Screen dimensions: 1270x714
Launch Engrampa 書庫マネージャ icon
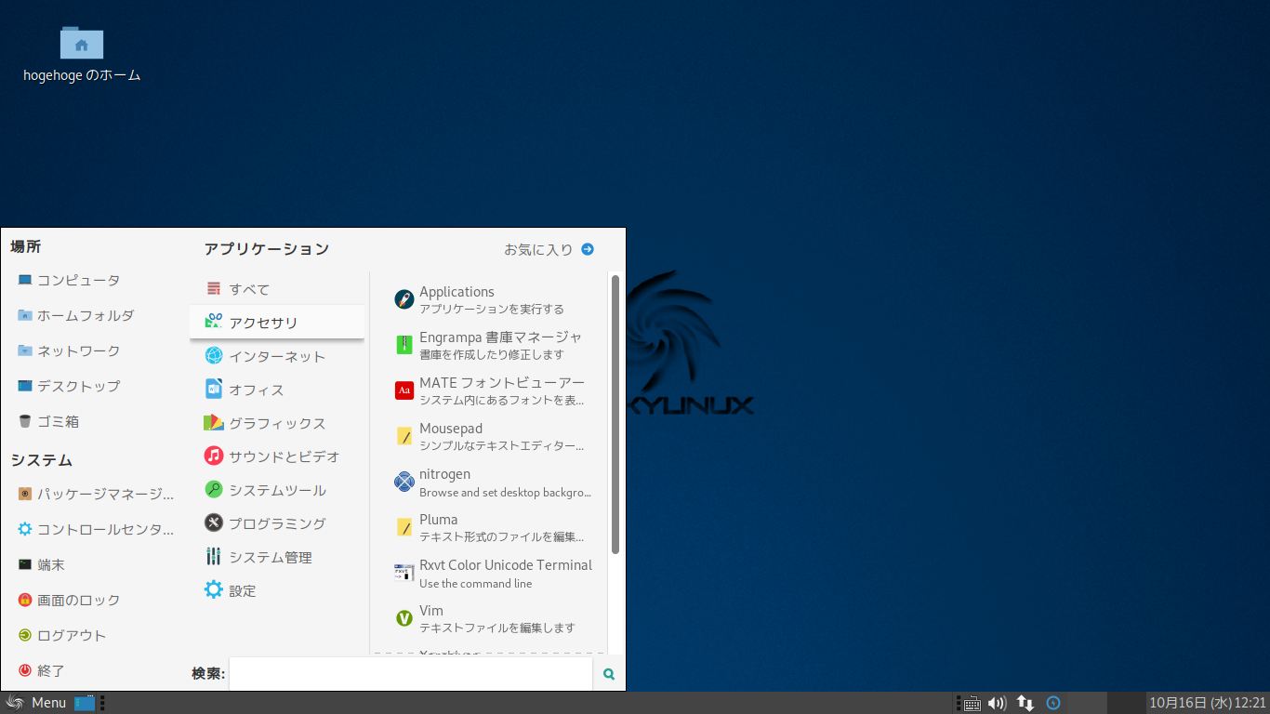[x=403, y=345]
